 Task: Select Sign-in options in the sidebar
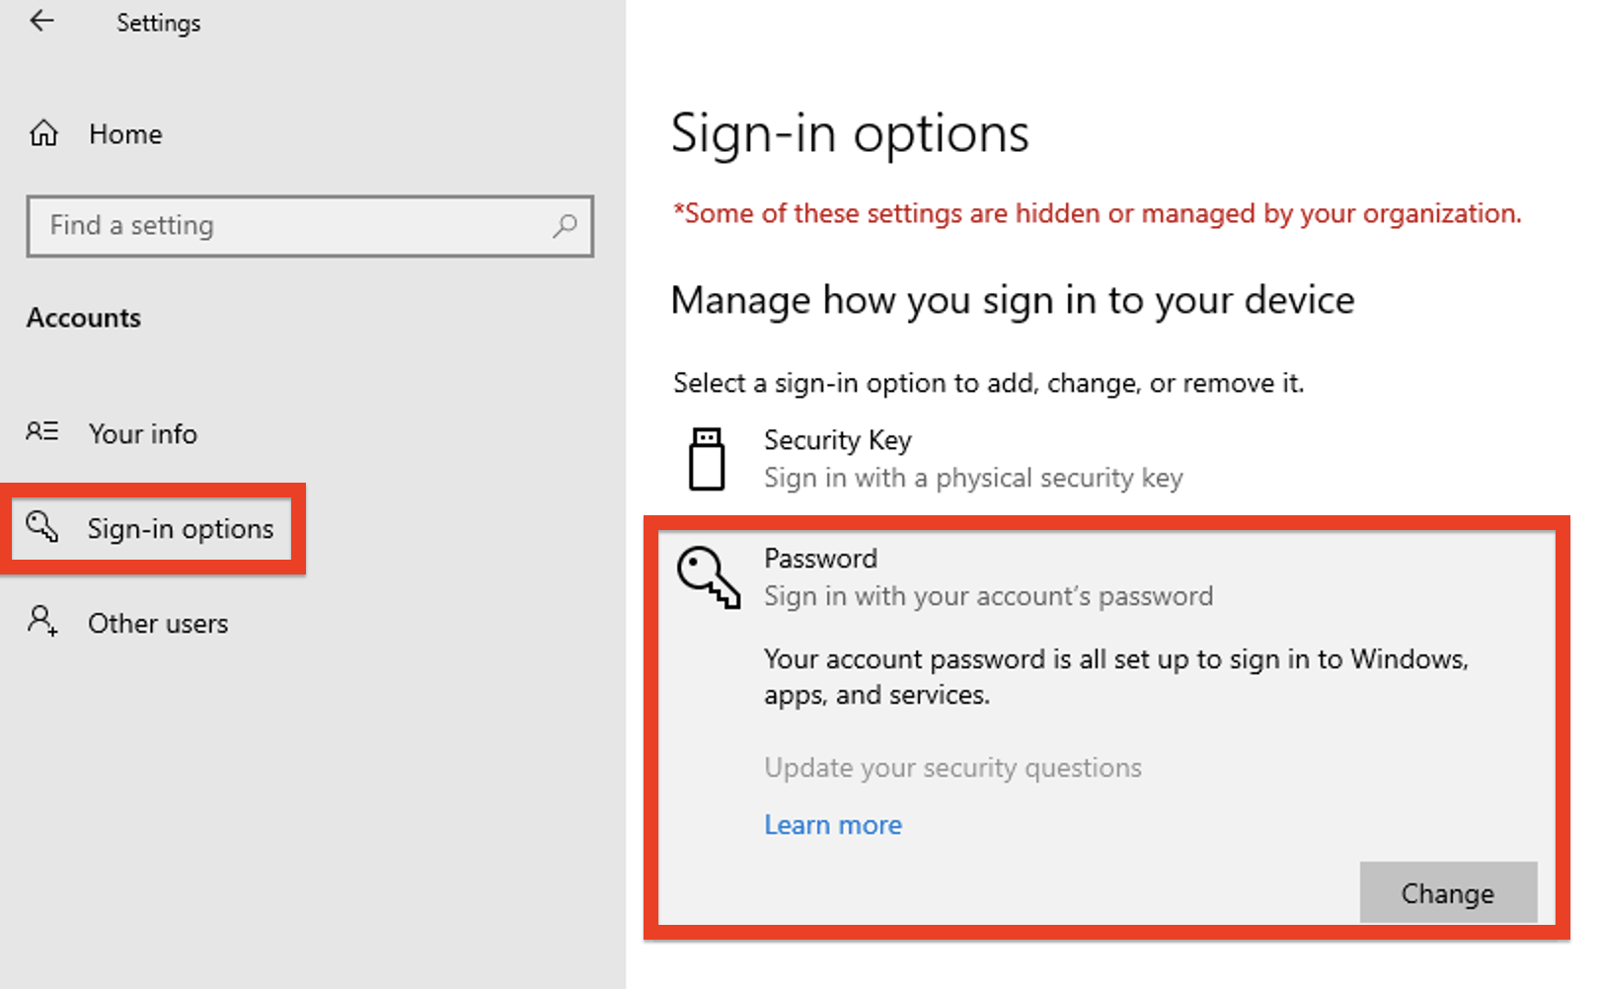tap(153, 529)
